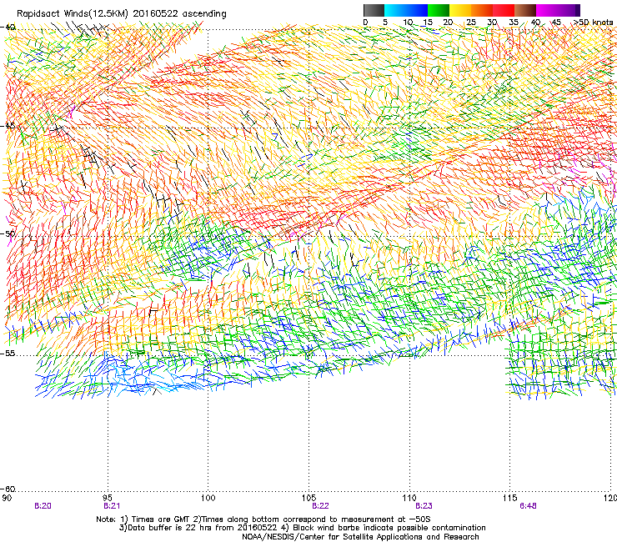Click the purple '8:20' swath time label

43,506
